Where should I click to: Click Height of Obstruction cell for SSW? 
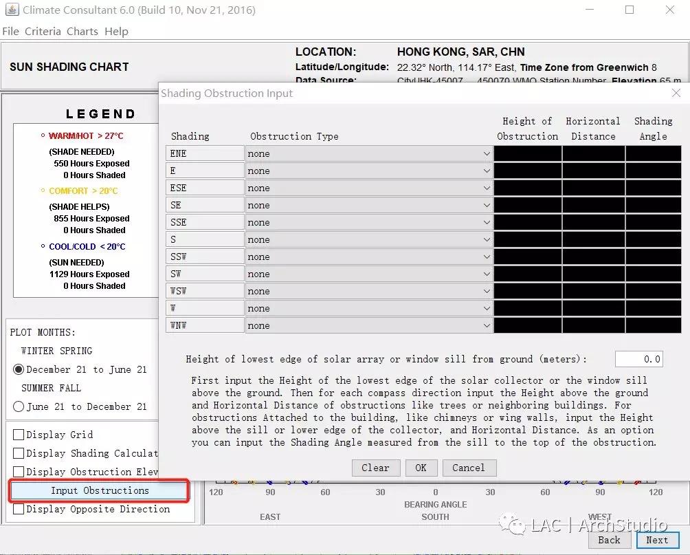point(528,257)
